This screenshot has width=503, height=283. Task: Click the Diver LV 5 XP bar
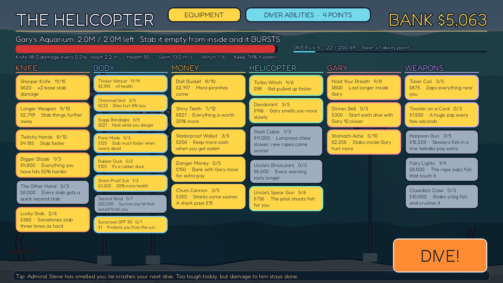point(390,52)
